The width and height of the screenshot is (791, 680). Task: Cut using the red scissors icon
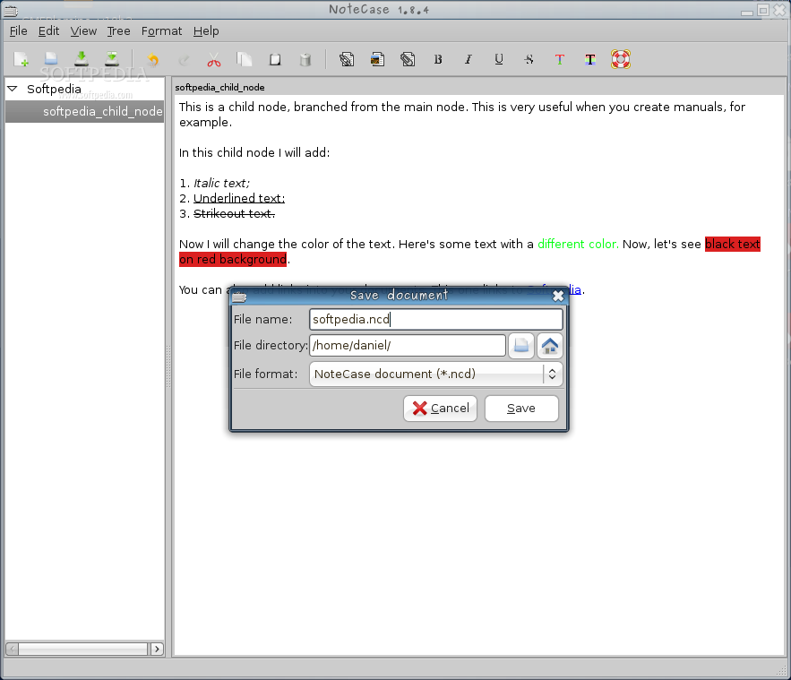(214, 60)
